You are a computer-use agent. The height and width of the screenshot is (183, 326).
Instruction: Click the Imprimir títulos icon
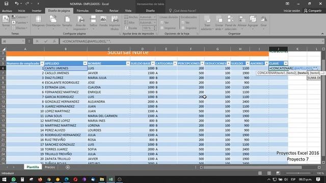[115, 23]
